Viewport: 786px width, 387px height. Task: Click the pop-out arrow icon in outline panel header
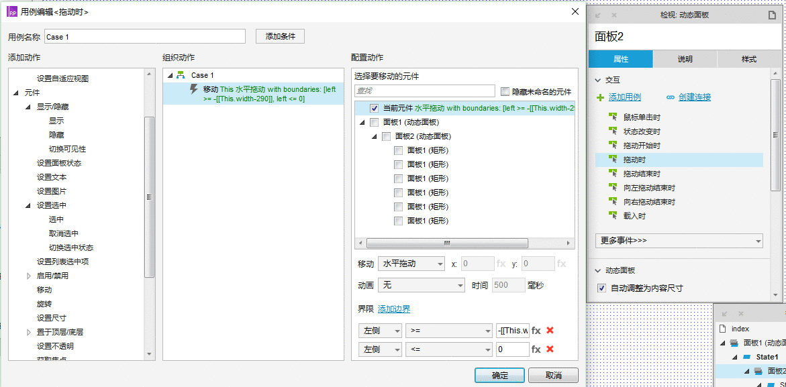(x=724, y=313)
